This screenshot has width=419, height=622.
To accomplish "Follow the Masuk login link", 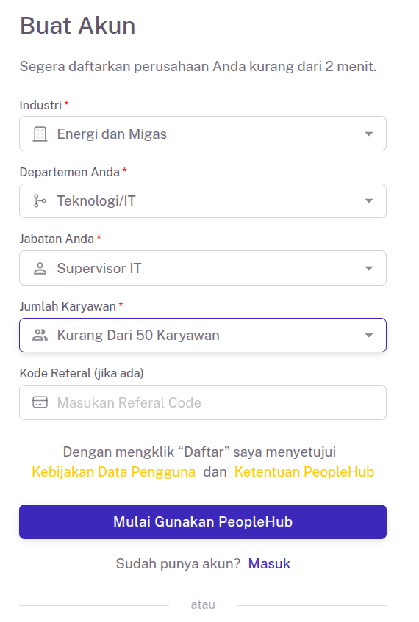I will point(269,564).
